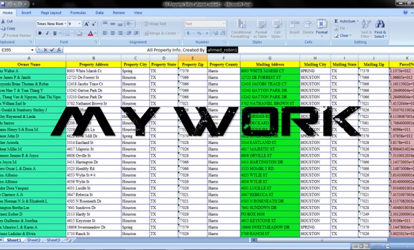414x250 pixels.
Task: Select column E header
Action: pos(192,58)
